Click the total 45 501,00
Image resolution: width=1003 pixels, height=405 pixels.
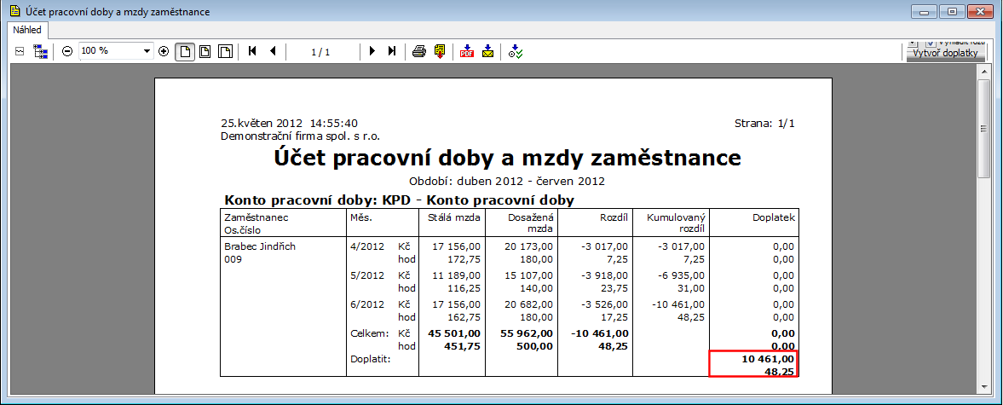(x=454, y=333)
